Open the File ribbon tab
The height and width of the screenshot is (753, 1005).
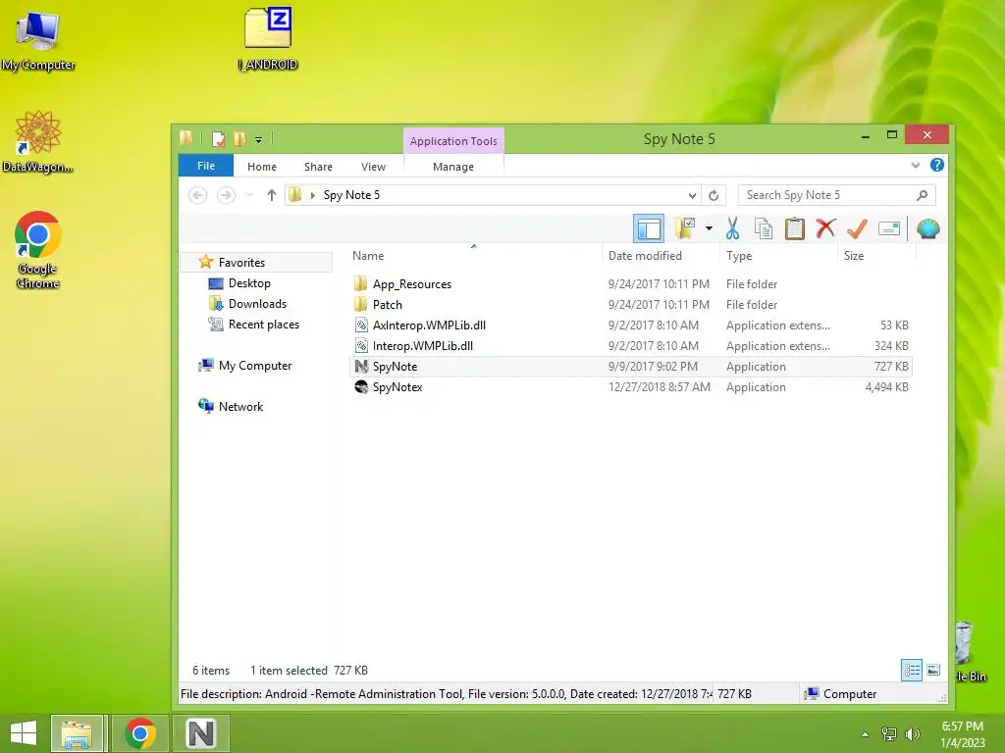click(x=206, y=166)
